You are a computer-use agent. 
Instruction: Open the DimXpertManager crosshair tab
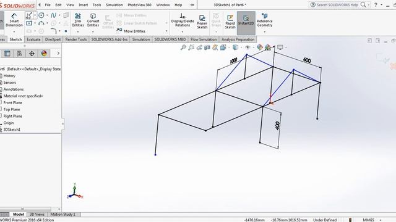(x=32, y=54)
